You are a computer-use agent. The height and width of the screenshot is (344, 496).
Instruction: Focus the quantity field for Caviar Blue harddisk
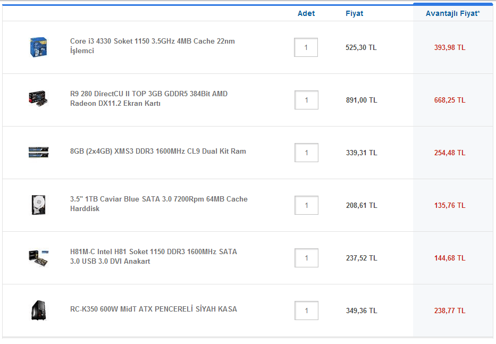tap(306, 205)
